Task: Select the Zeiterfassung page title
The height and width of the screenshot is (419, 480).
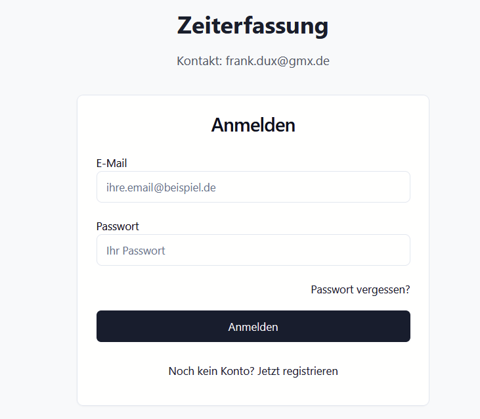Action: (x=253, y=26)
